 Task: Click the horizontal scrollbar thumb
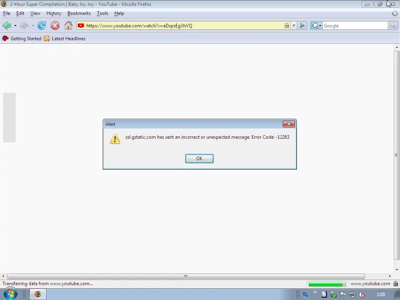click(186, 276)
